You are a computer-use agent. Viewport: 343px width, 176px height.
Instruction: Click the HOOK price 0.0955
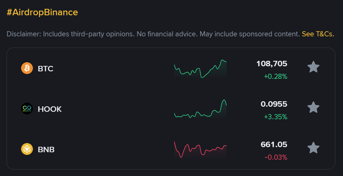(274, 104)
